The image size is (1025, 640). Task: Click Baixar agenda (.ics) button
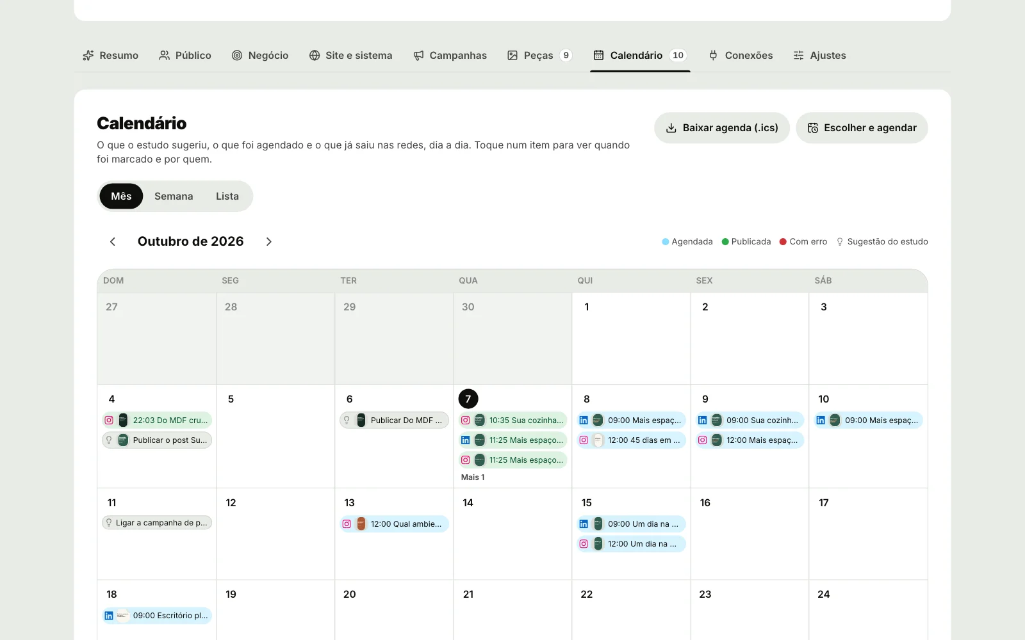722,128
